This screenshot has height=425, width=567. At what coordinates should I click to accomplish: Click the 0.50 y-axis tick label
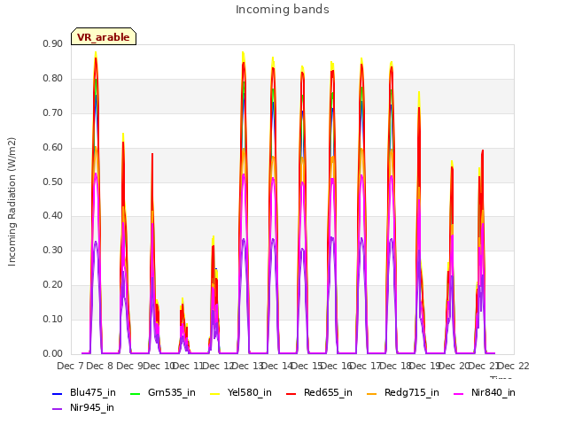53,182
